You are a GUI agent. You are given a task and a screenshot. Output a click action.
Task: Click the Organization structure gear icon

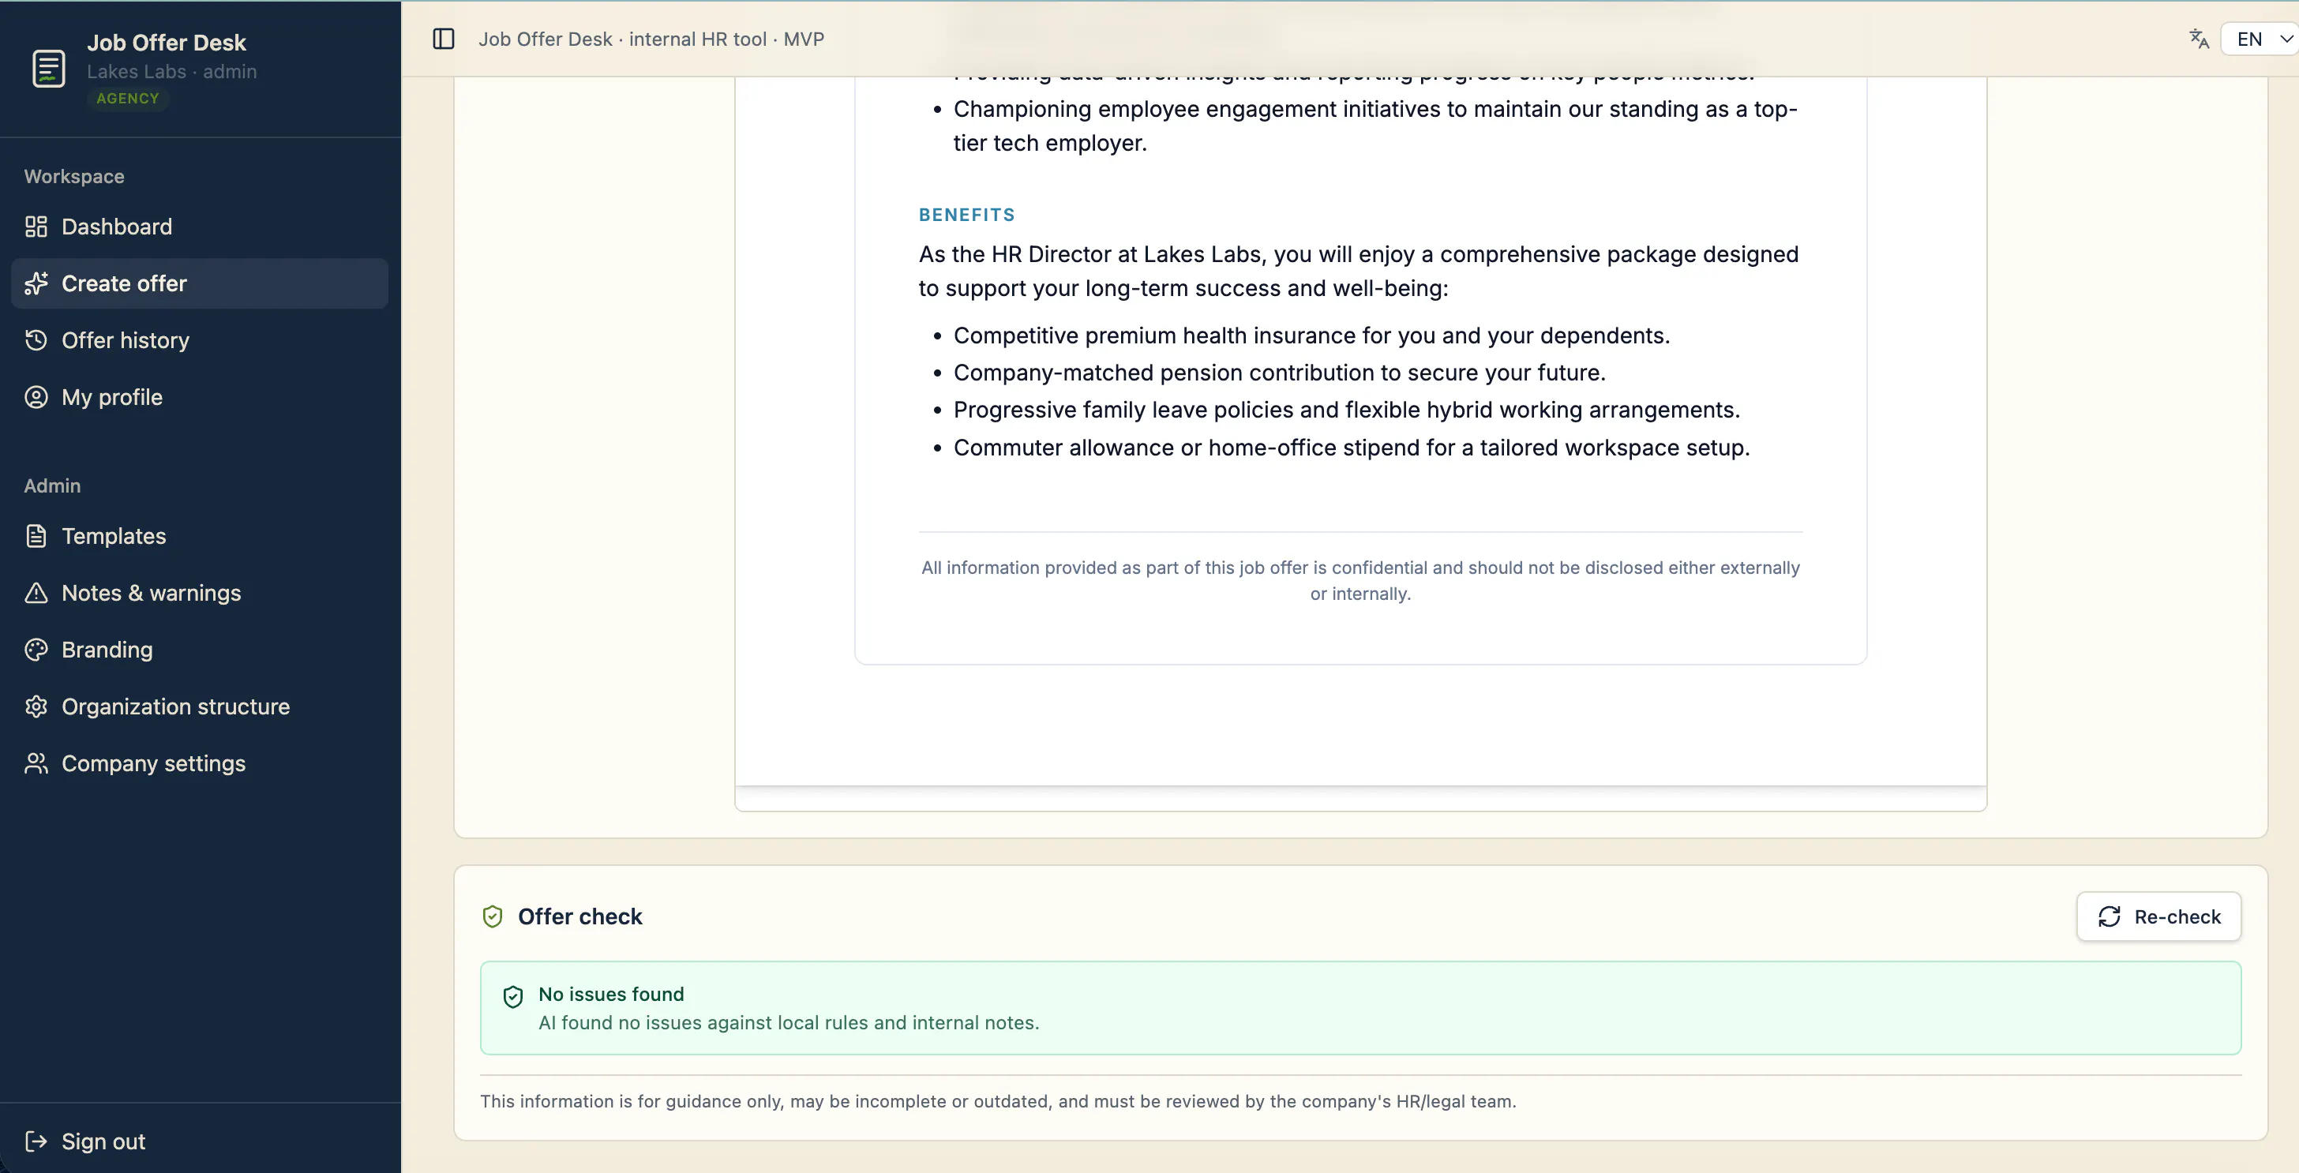36,707
